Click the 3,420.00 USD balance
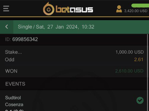This screenshot has height=111, width=149. [x=136, y=11]
